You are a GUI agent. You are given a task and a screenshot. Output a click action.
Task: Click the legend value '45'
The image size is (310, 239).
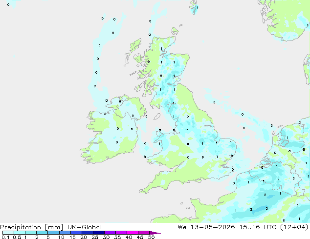140,237
